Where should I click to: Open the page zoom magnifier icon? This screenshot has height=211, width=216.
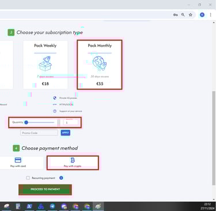[183, 15]
